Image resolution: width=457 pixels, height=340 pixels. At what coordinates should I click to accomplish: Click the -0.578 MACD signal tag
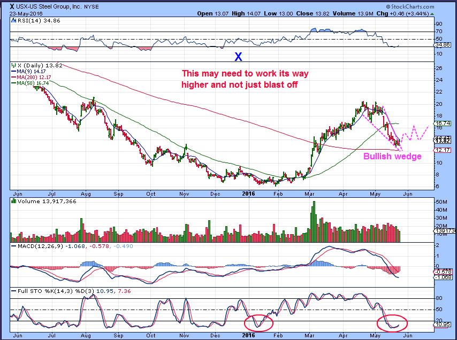click(443, 272)
